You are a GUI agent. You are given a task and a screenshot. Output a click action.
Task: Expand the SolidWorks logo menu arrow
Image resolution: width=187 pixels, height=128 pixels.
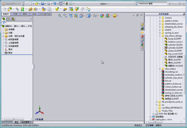[x=23, y=4]
